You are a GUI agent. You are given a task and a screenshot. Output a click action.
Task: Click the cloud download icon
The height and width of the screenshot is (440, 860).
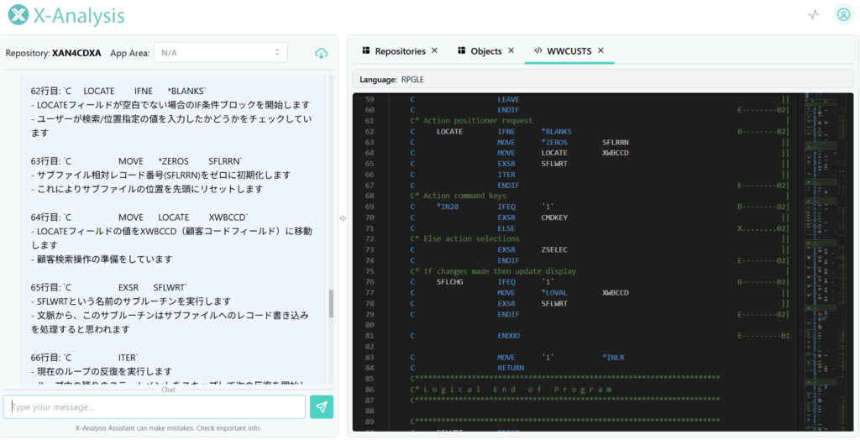point(321,53)
